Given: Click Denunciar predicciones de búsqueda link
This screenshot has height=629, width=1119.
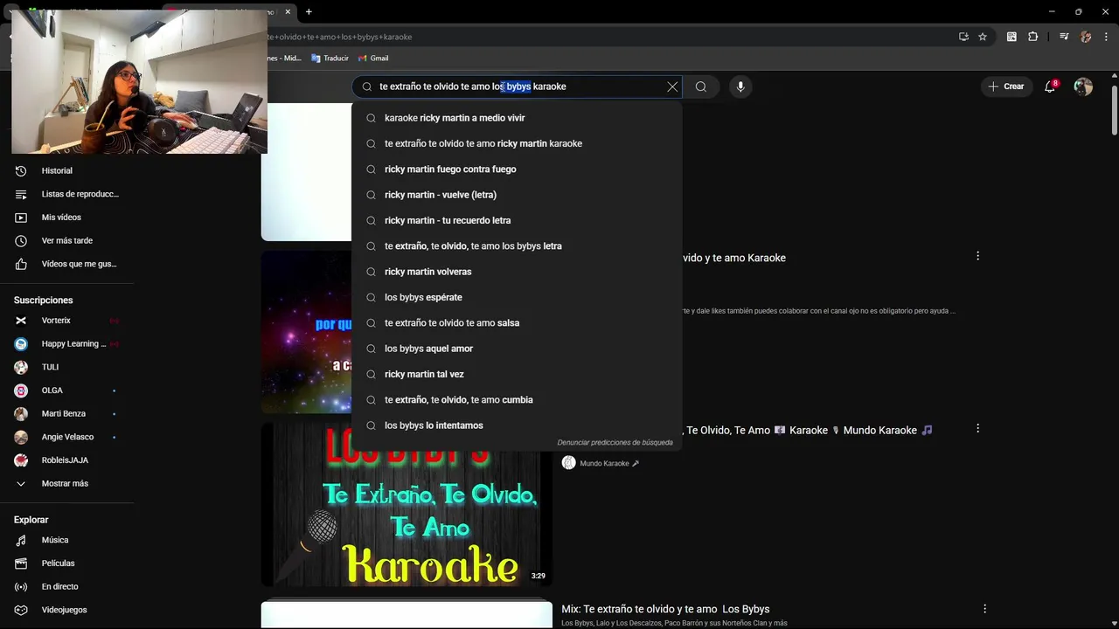Looking at the screenshot, I should point(615,443).
